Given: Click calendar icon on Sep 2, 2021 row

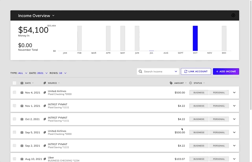Looking at the screenshot, I should (x=22, y=146).
